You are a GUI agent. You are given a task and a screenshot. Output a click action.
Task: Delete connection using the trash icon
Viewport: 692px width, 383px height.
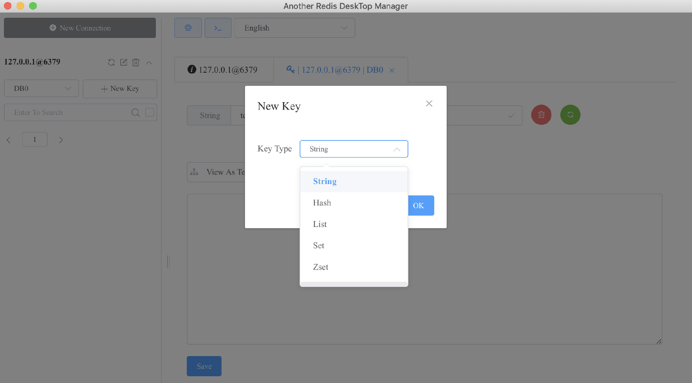click(x=136, y=62)
